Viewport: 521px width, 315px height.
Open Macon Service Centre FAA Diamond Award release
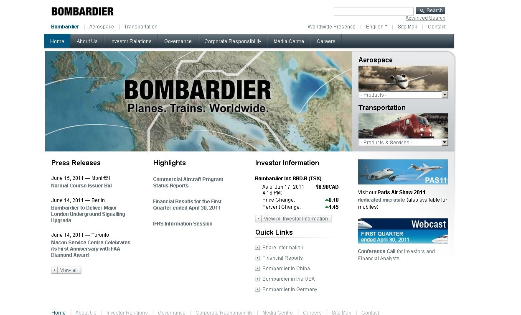point(91,249)
